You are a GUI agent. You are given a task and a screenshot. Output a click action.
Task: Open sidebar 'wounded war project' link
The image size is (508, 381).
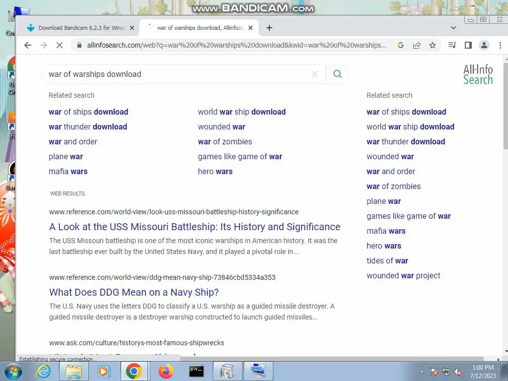[x=403, y=276]
